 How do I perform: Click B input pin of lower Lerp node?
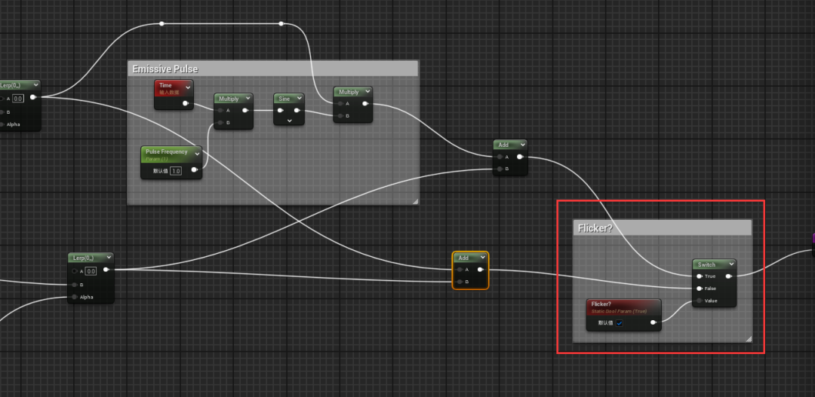[x=75, y=285]
